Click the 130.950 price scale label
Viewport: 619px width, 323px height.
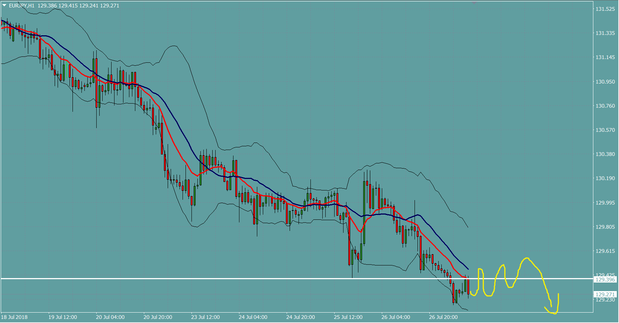pos(605,82)
